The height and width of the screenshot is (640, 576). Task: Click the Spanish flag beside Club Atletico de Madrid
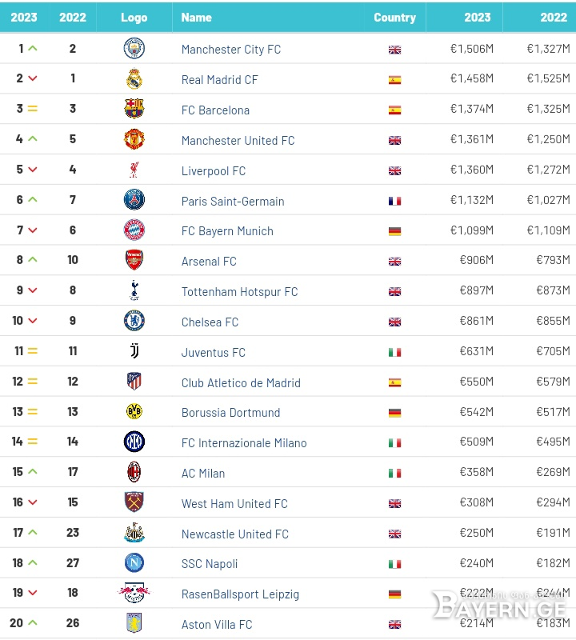(394, 382)
